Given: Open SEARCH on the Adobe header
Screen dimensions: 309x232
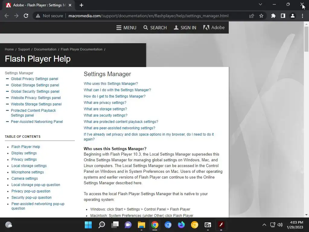Looking at the screenshot, I should [155, 27].
